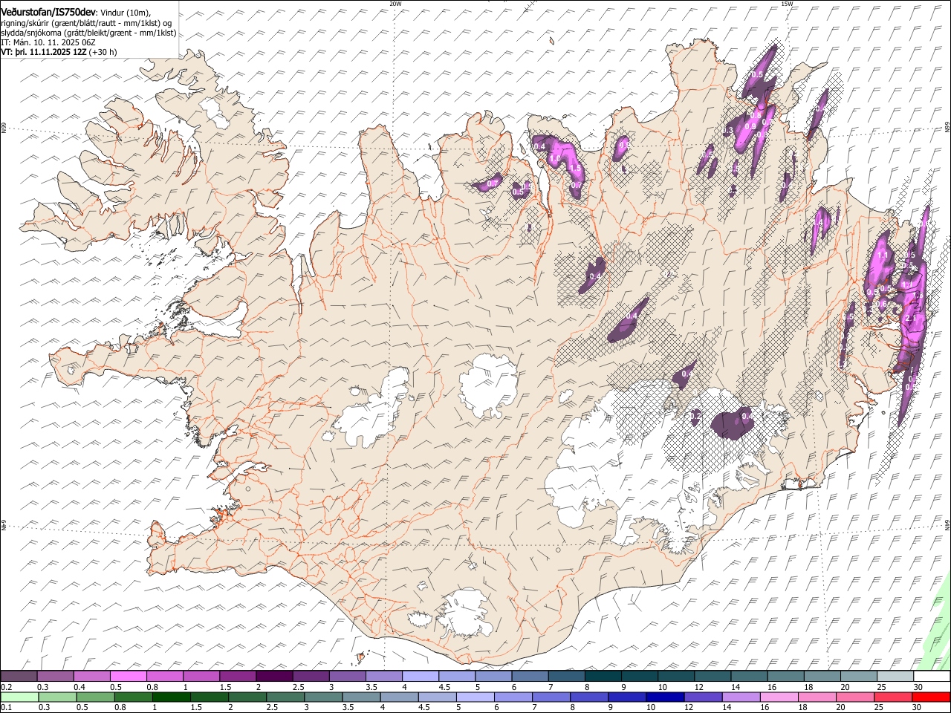951x713 pixels.
Task: Click the purple-row swatch above the 0.4 label
Action: pyautogui.click(x=91, y=677)
